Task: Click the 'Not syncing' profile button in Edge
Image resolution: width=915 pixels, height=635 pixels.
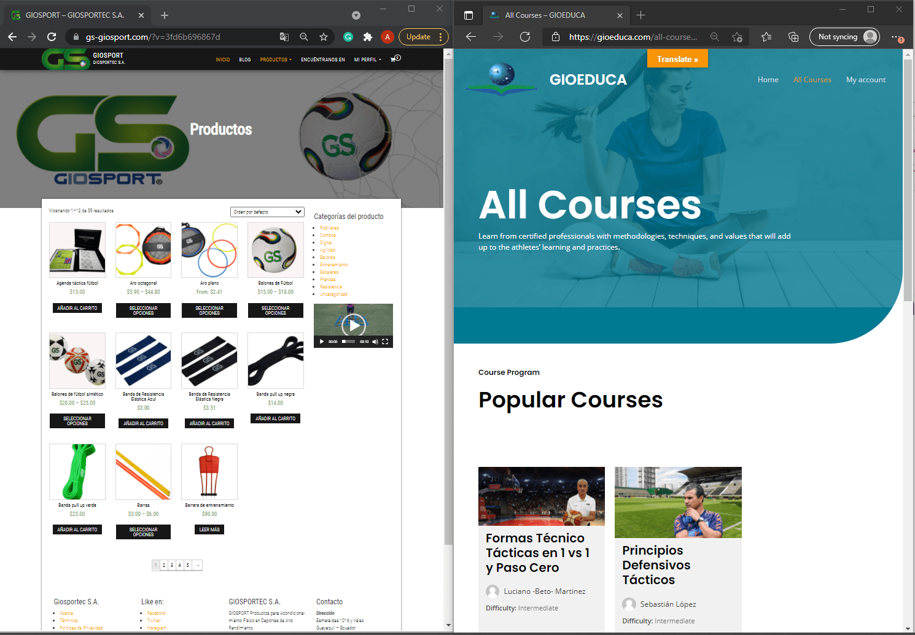Action: 844,37
